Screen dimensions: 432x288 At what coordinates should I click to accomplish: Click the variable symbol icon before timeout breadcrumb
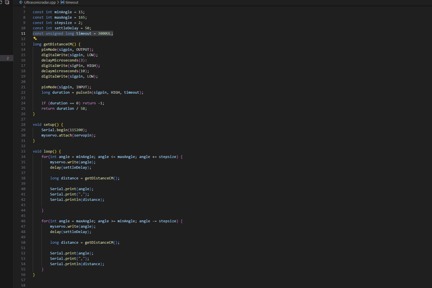point(62,2)
